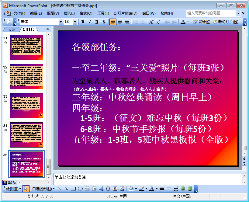Open the 文件(F) menu

(x=19, y=13)
